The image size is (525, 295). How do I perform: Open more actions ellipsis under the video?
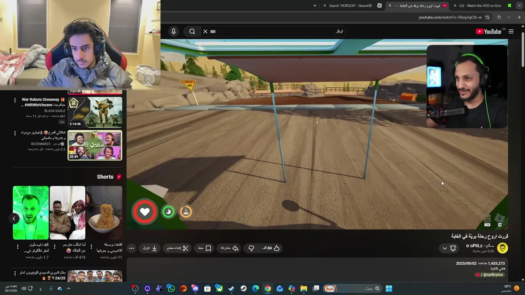pos(131,248)
